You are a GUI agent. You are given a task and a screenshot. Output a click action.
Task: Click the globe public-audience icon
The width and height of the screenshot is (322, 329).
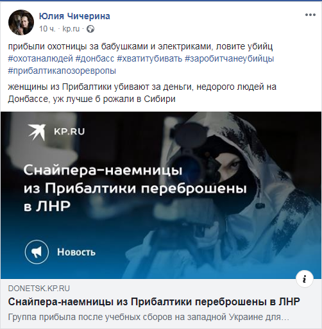(90, 29)
